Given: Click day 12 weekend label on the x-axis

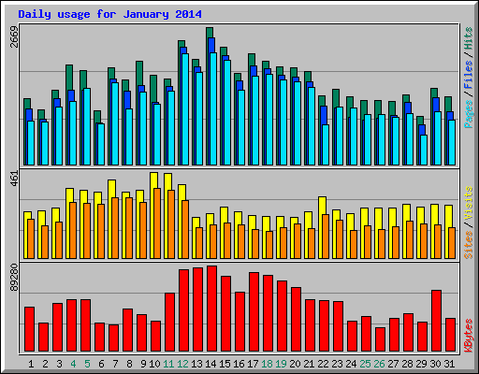Looking at the screenshot, I should (x=182, y=364).
